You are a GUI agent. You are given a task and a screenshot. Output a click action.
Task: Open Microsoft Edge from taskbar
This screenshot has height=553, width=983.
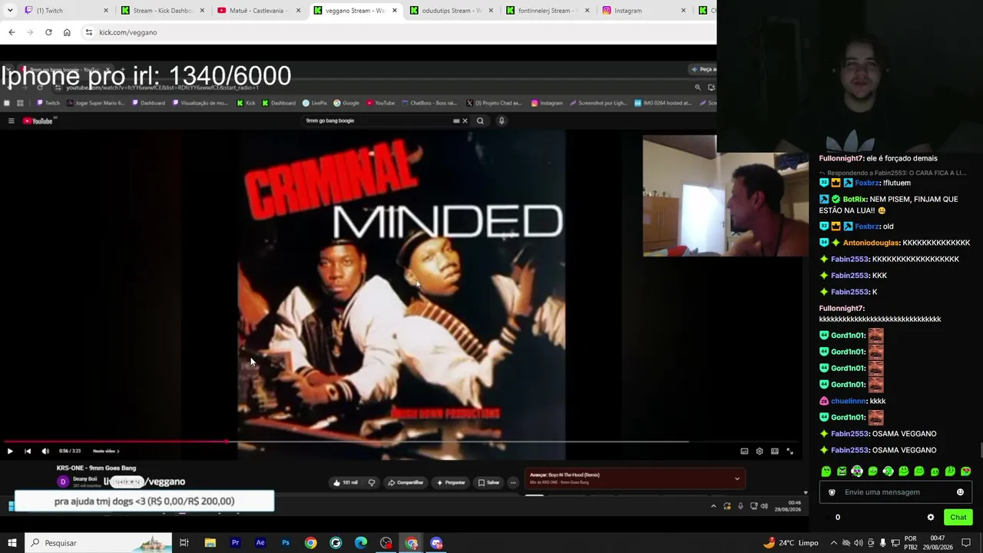point(361,543)
